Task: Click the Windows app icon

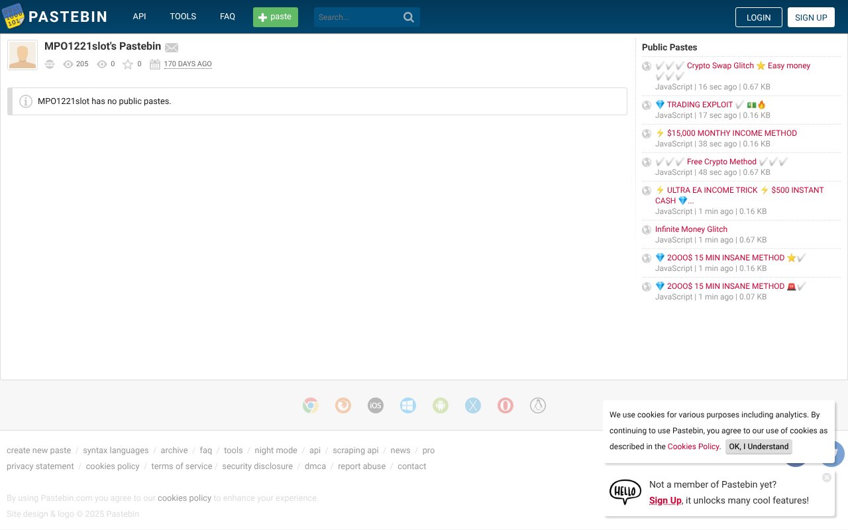Action: pos(408,405)
